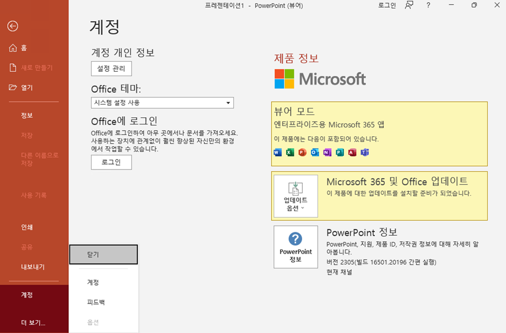Open 더 보기... in the sidebar
The image size is (506, 333).
tap(34, 322)
